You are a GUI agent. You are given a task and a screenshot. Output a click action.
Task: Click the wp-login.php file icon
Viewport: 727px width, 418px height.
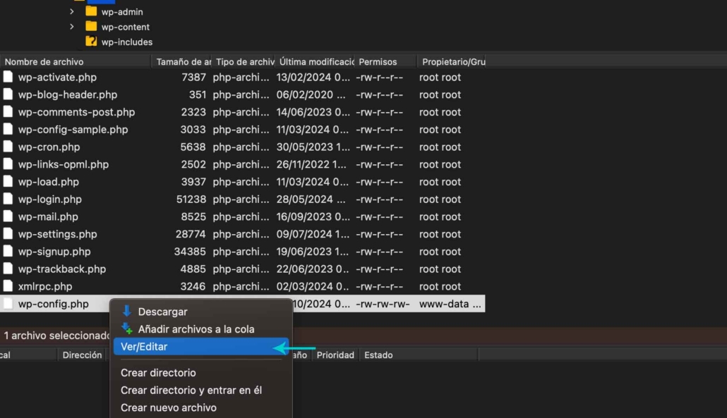[x=8, y=199]
